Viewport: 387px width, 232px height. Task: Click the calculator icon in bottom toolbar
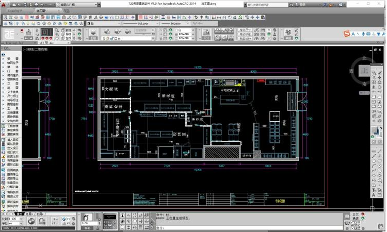(110, 221)
